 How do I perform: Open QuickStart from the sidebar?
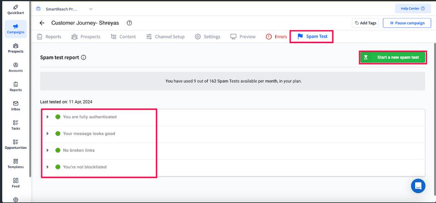15,10
